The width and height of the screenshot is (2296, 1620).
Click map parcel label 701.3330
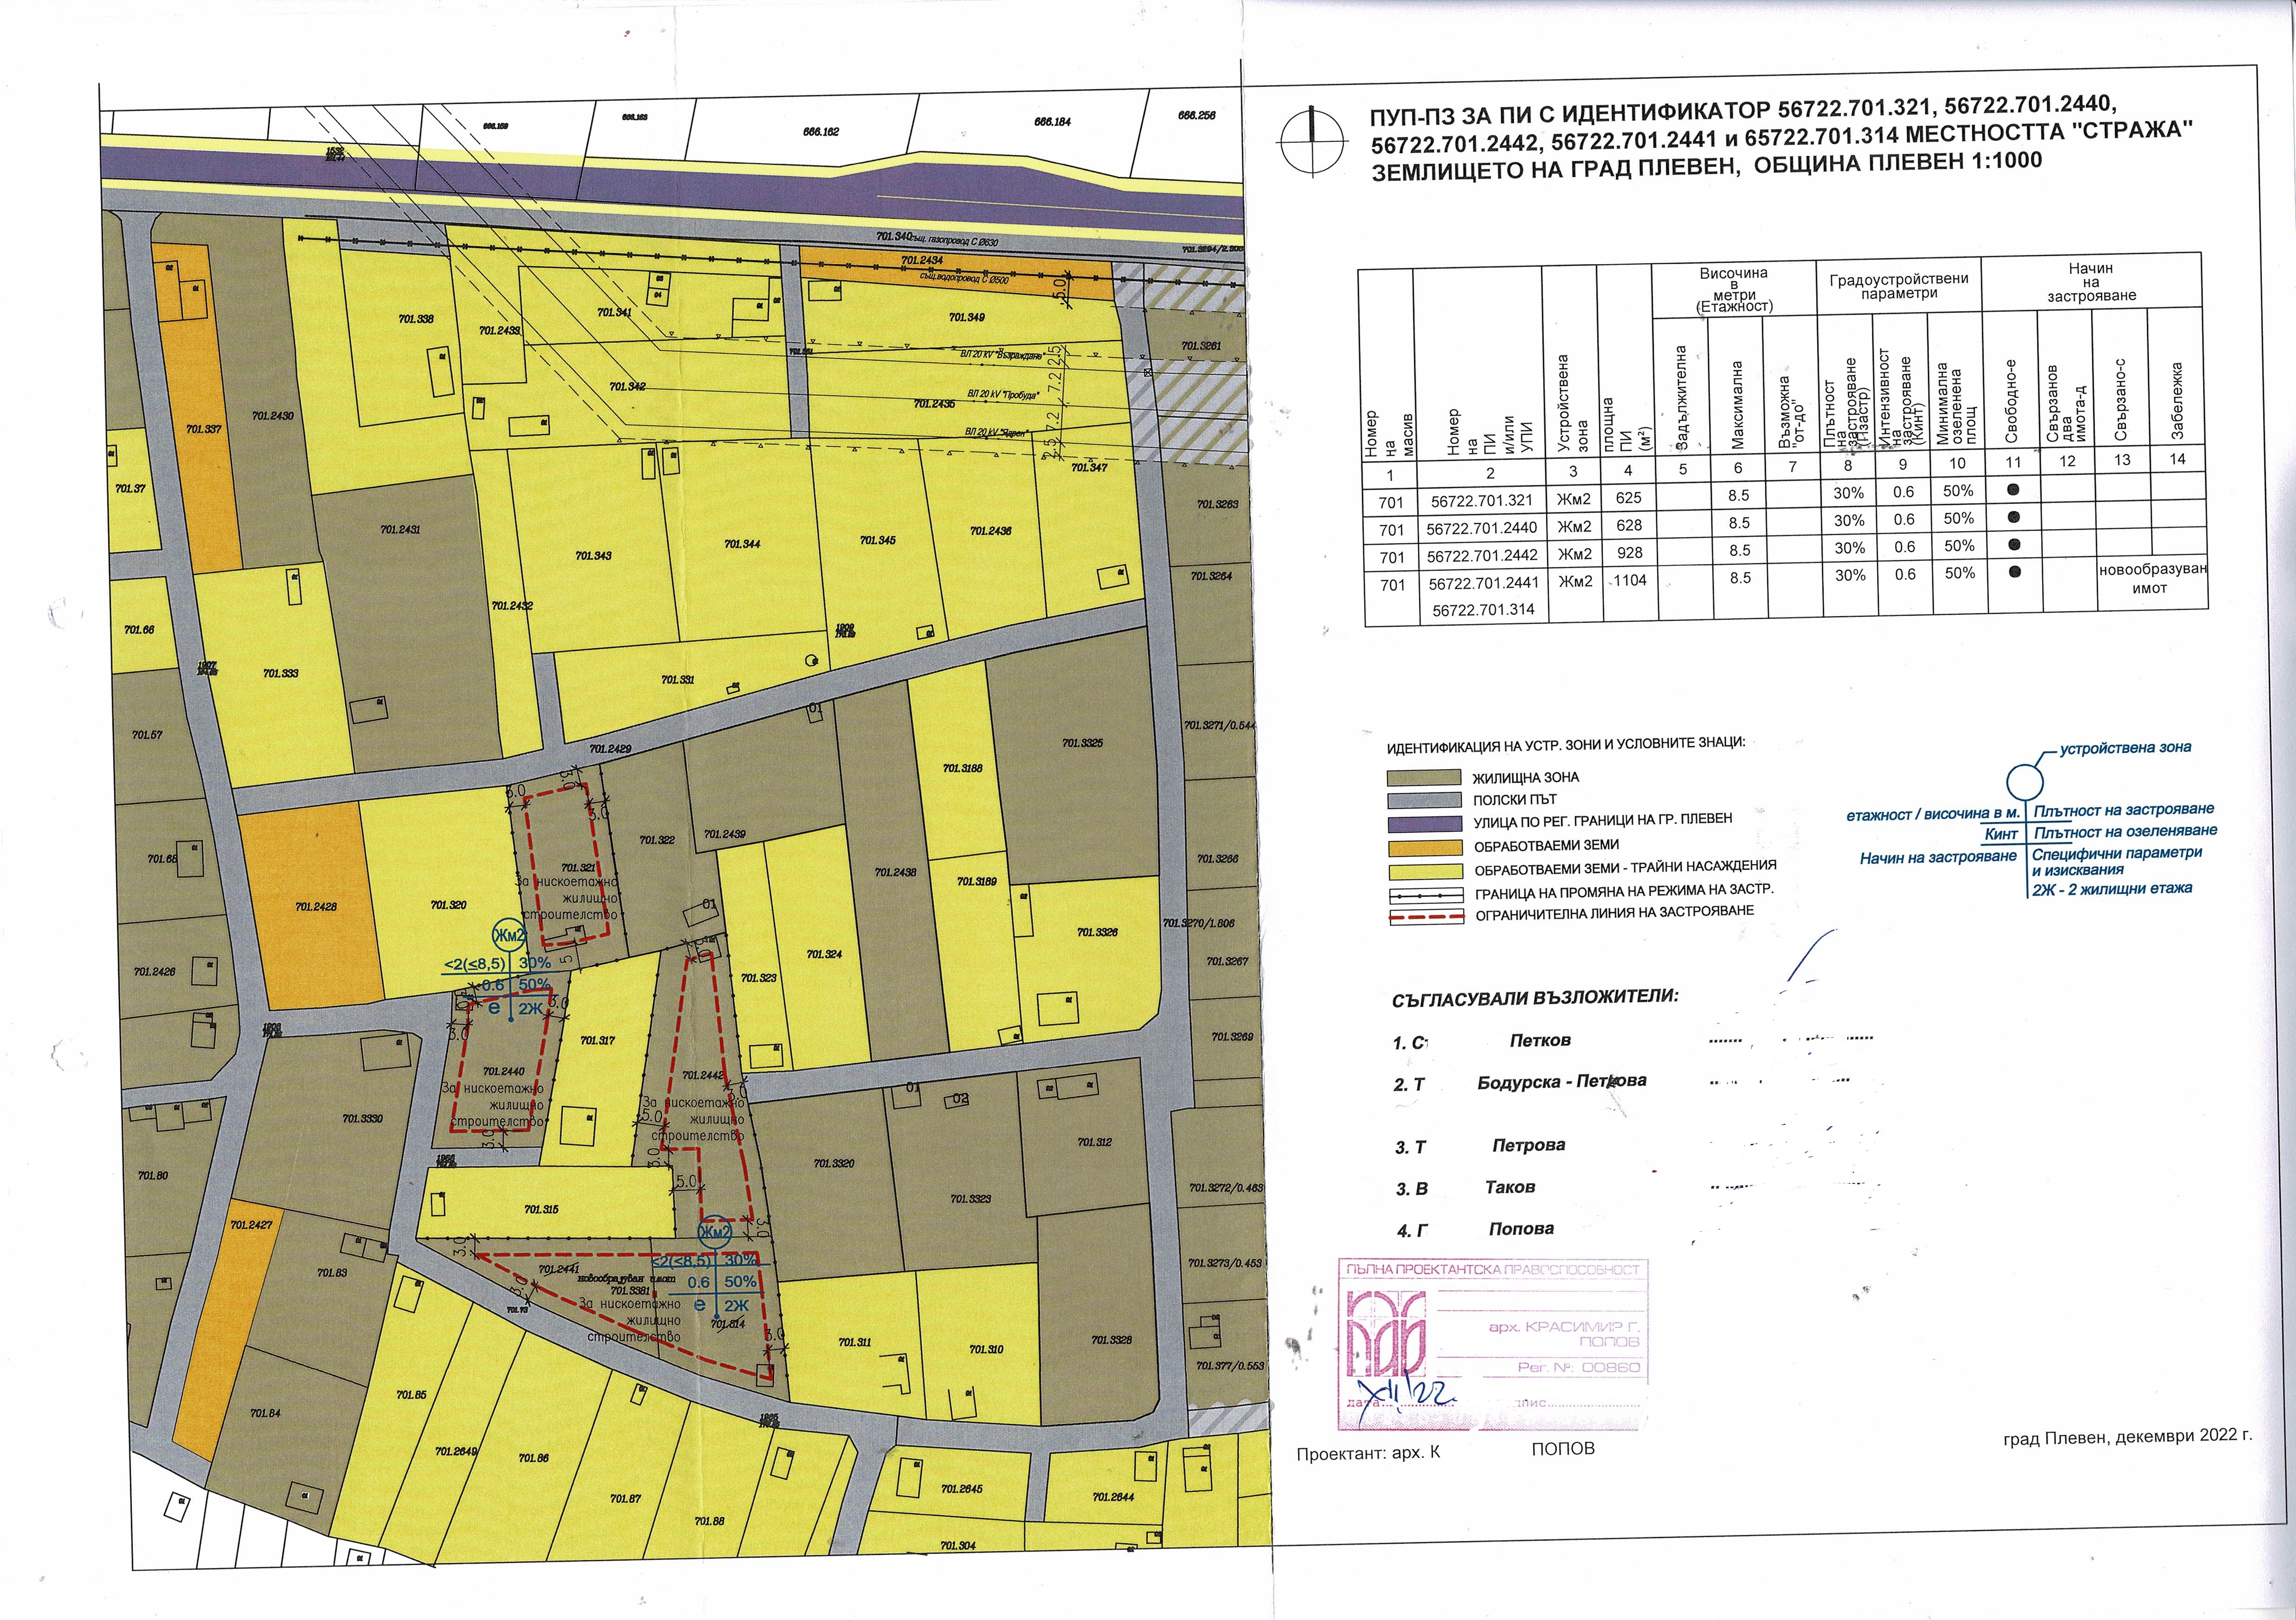[x=362, y=1119]
